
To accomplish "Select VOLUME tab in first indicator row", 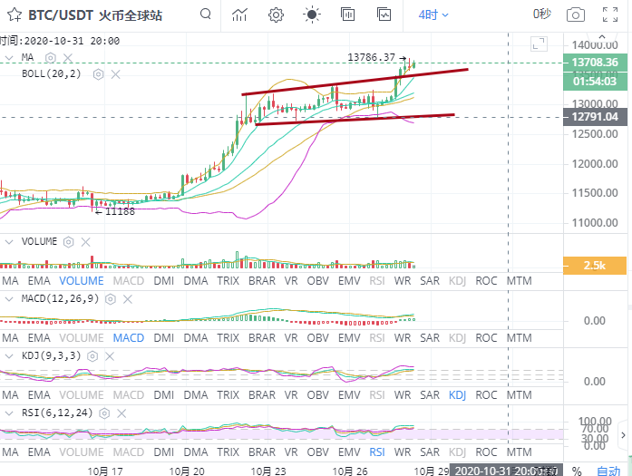I will tap(82, 281).
